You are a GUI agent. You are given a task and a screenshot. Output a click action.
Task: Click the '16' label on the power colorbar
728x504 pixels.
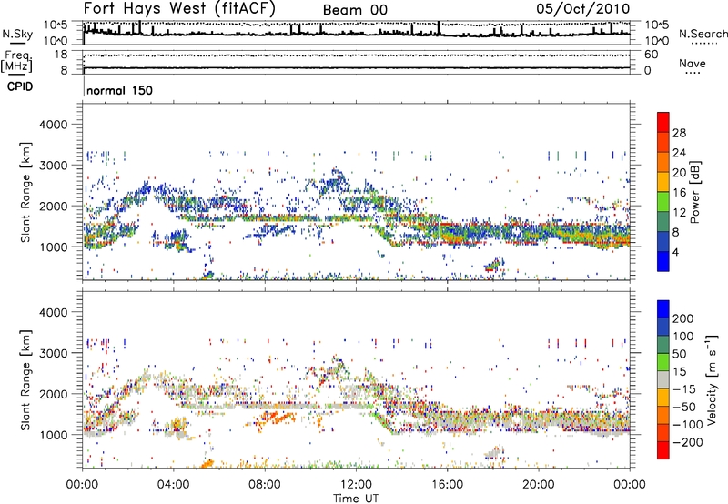[679, 193]
